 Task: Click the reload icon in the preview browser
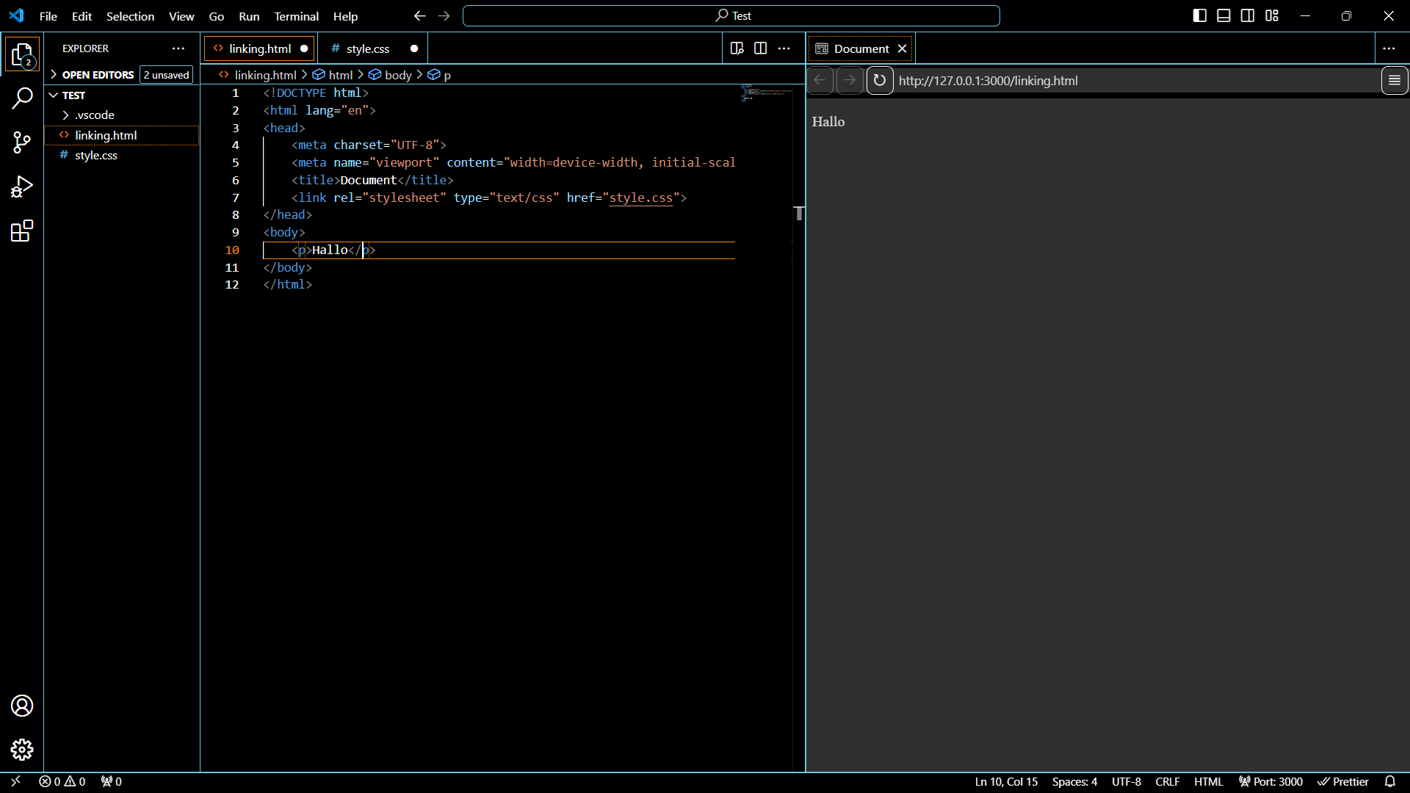[x=880, y=81]
